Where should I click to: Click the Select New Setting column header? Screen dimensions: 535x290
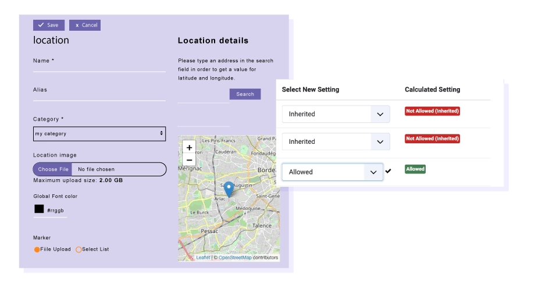[x=311, y=89]
